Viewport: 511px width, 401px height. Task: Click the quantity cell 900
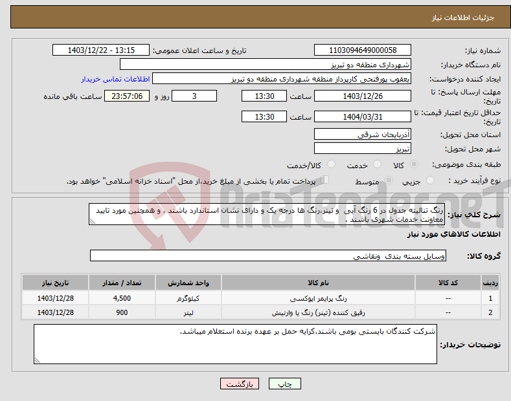[x=122, y=312]
